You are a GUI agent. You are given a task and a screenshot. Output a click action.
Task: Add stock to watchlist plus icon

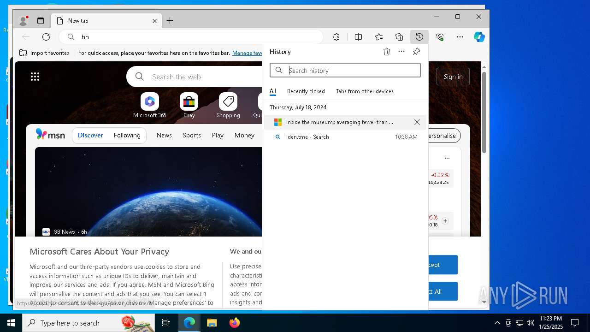445,221
